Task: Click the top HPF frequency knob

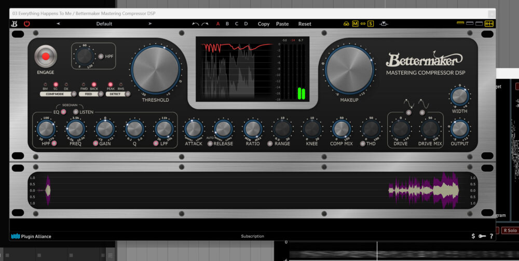Action: (x=85, y=56)
